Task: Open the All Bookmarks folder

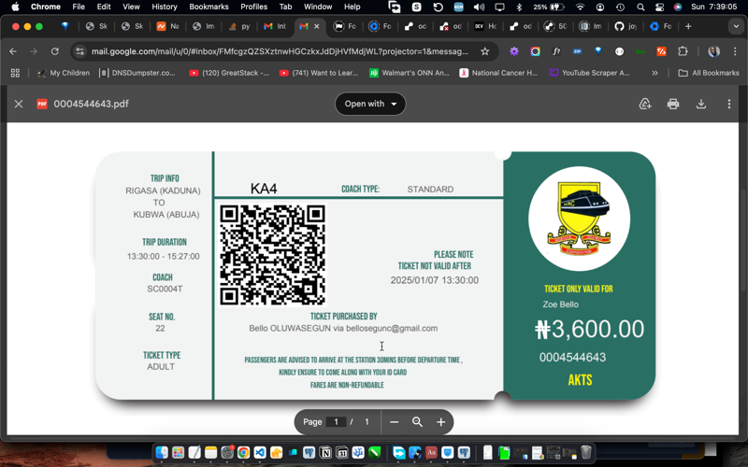Action: click(x=708, y=73)
